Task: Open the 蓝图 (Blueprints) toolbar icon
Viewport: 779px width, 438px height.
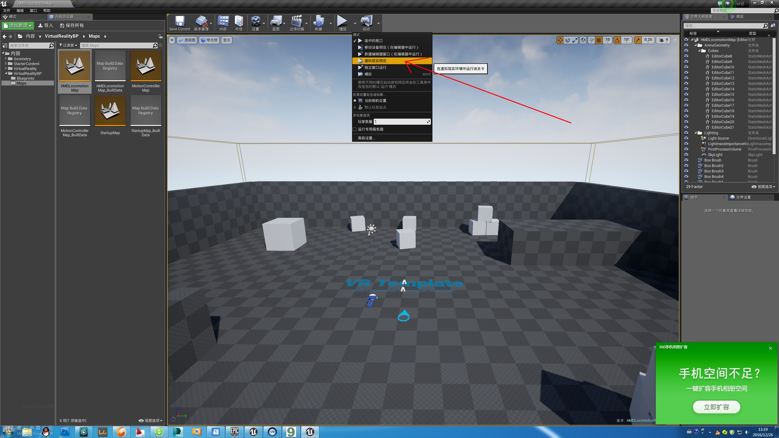Action: coord(276,21)
